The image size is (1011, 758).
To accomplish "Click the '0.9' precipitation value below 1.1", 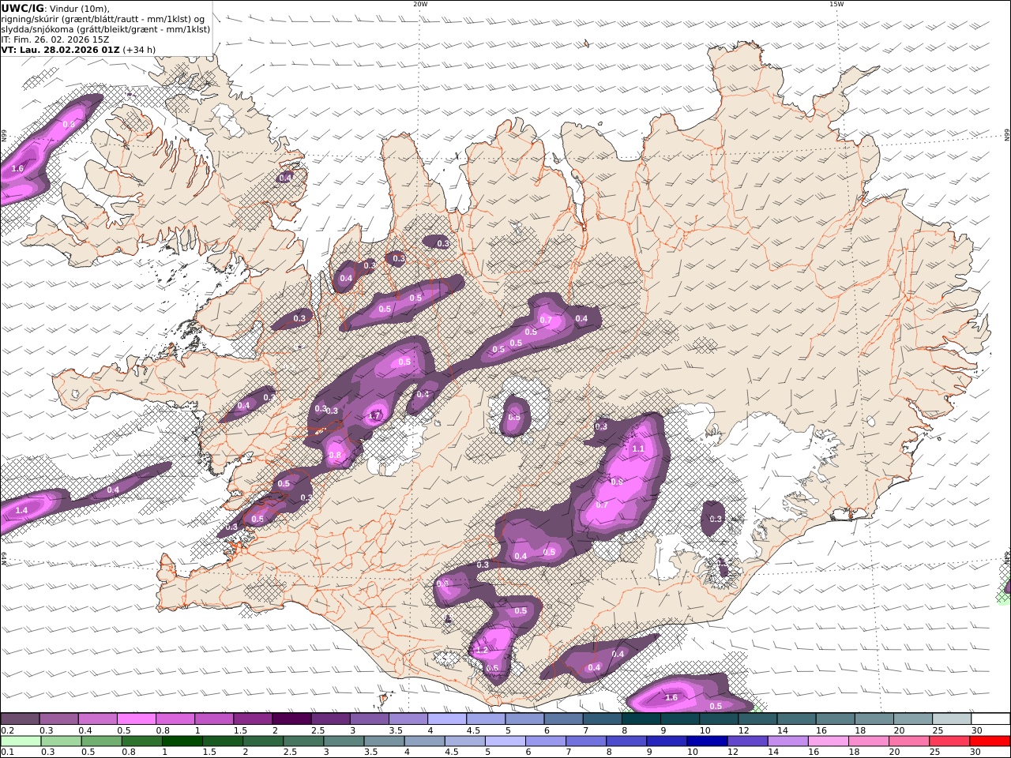I will (617, 481).
